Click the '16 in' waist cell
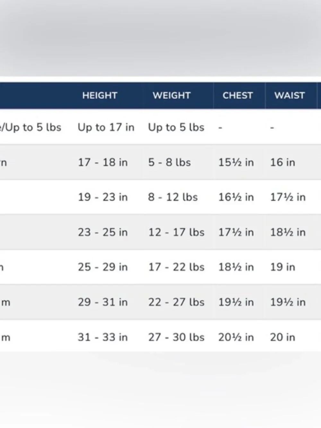 (282, 162)
